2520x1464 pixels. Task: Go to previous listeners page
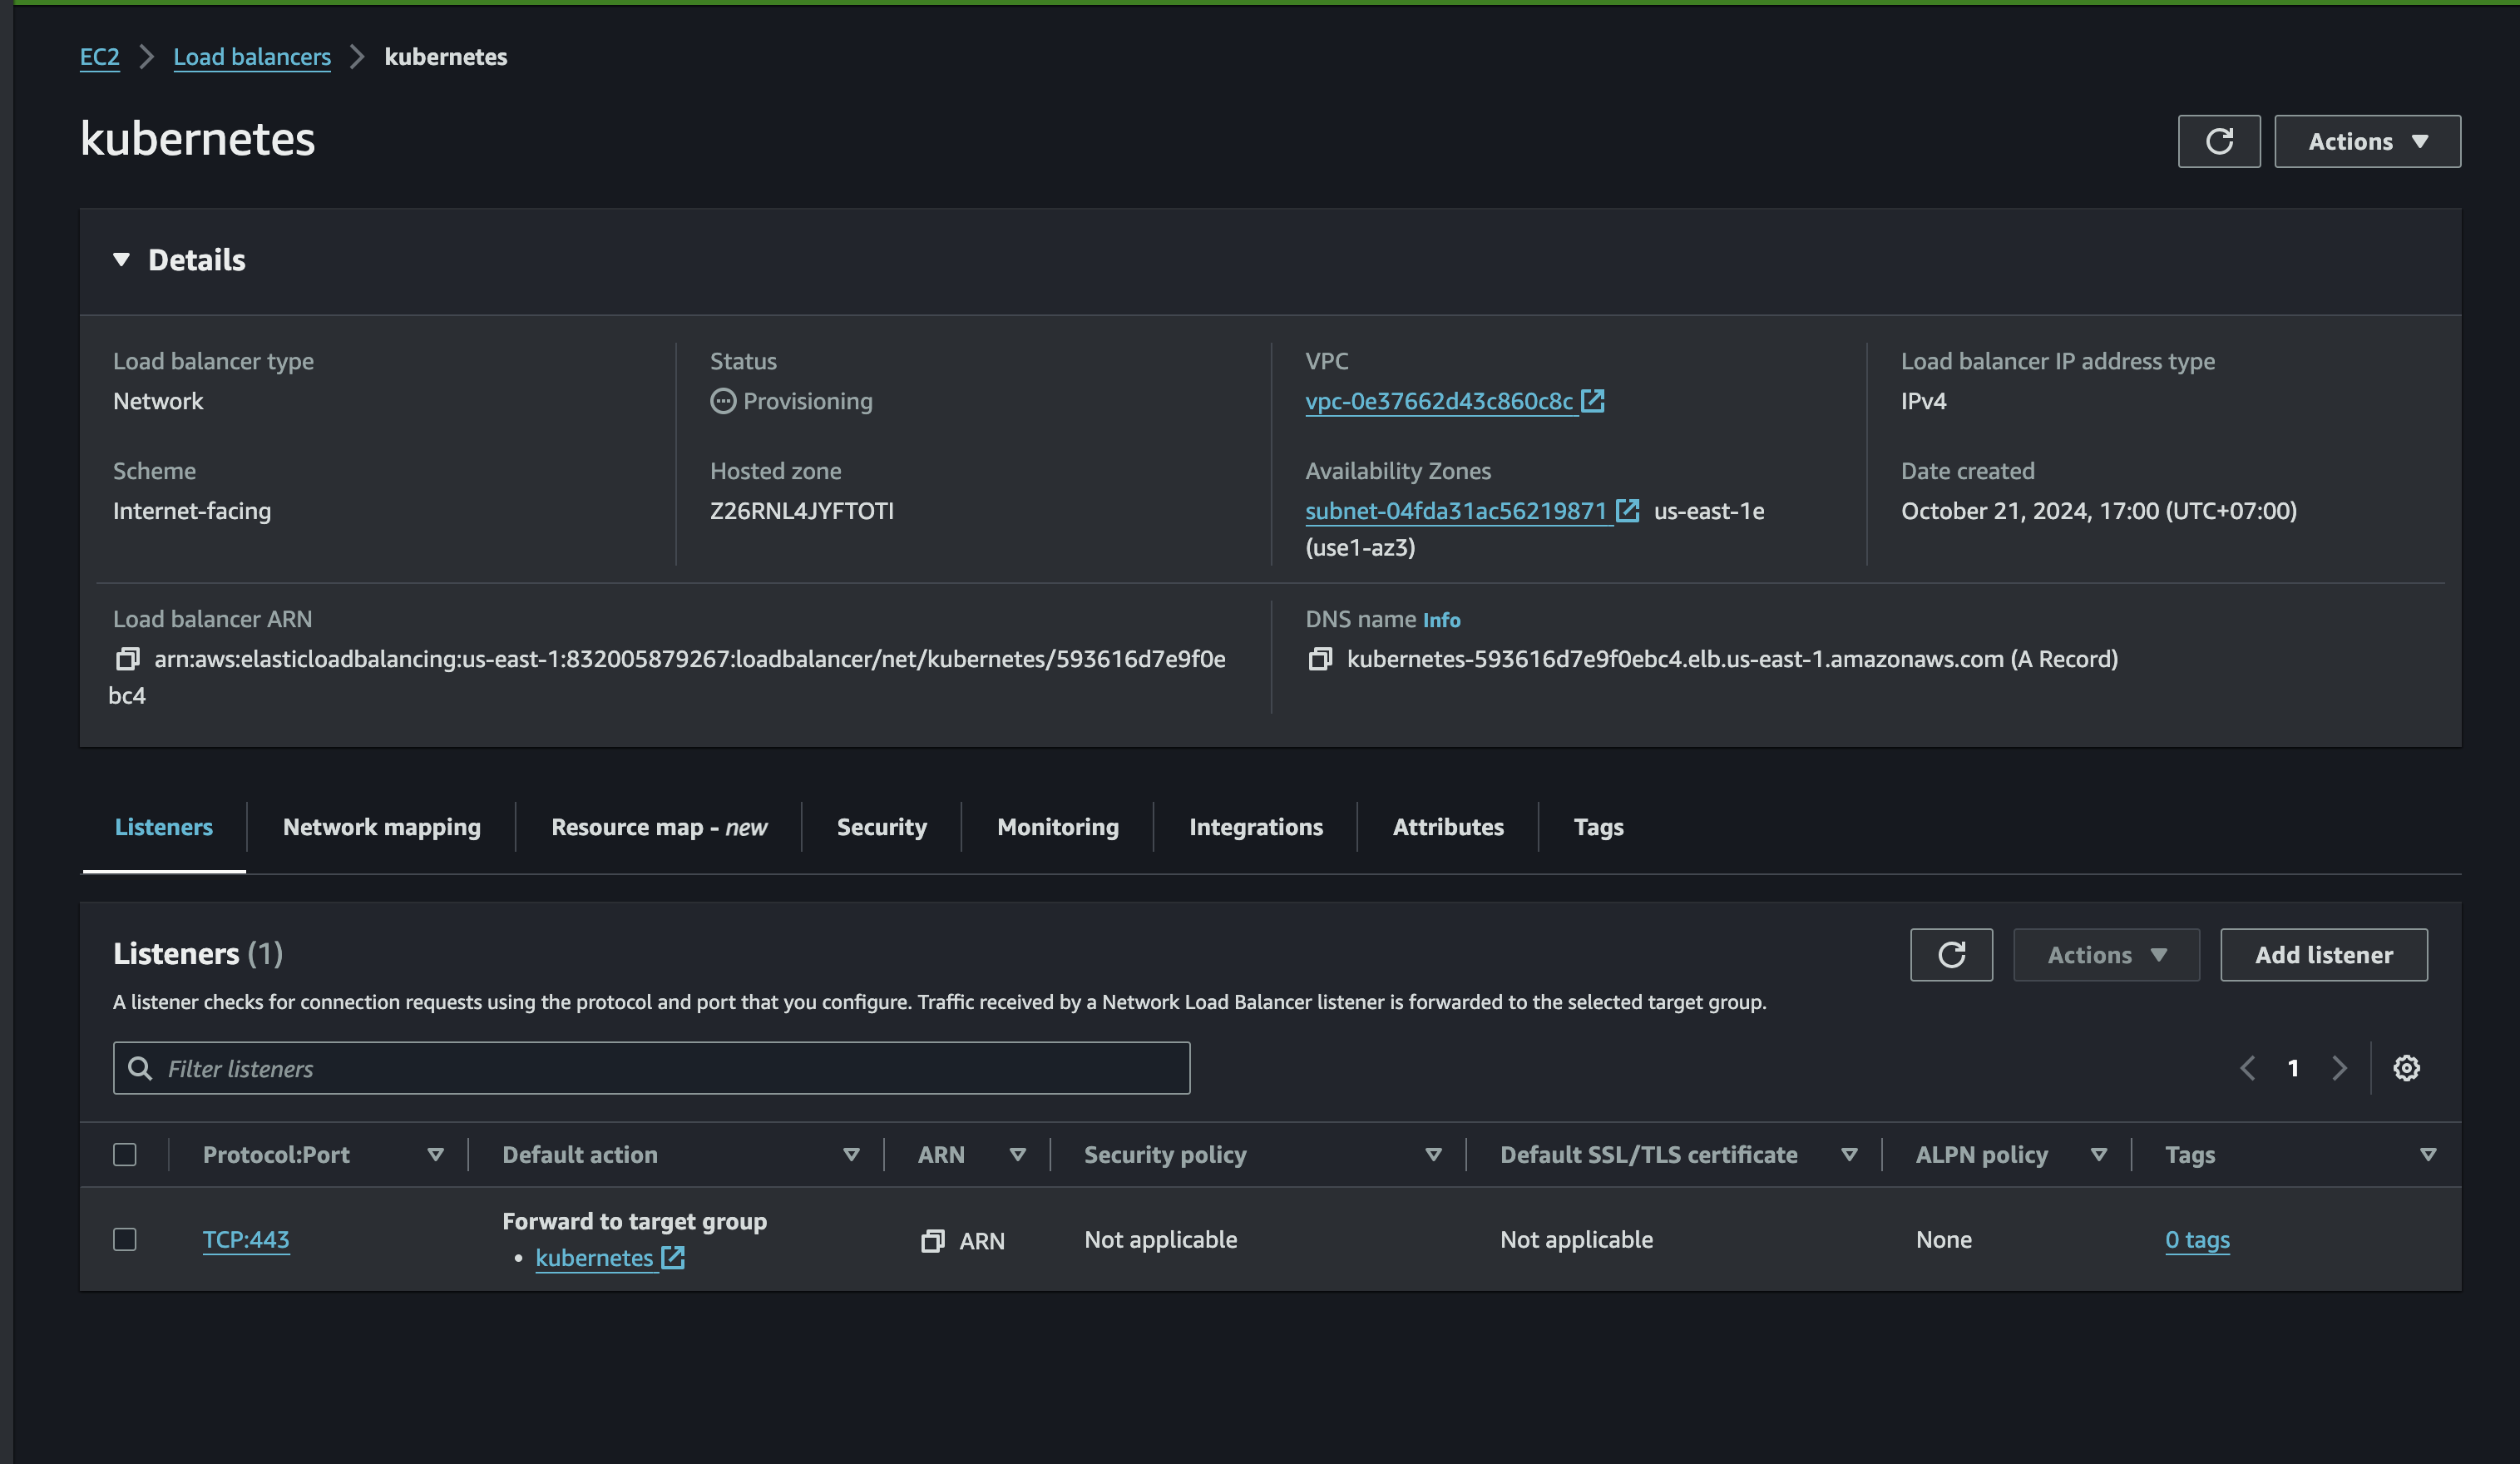(2247, 1068)
